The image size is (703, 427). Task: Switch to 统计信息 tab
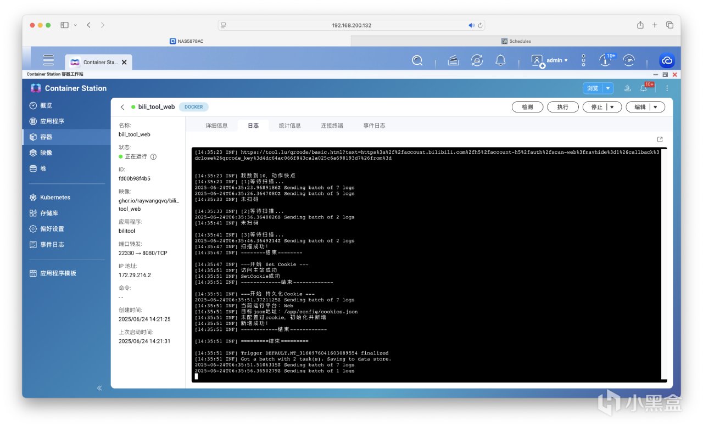[290, 126]
